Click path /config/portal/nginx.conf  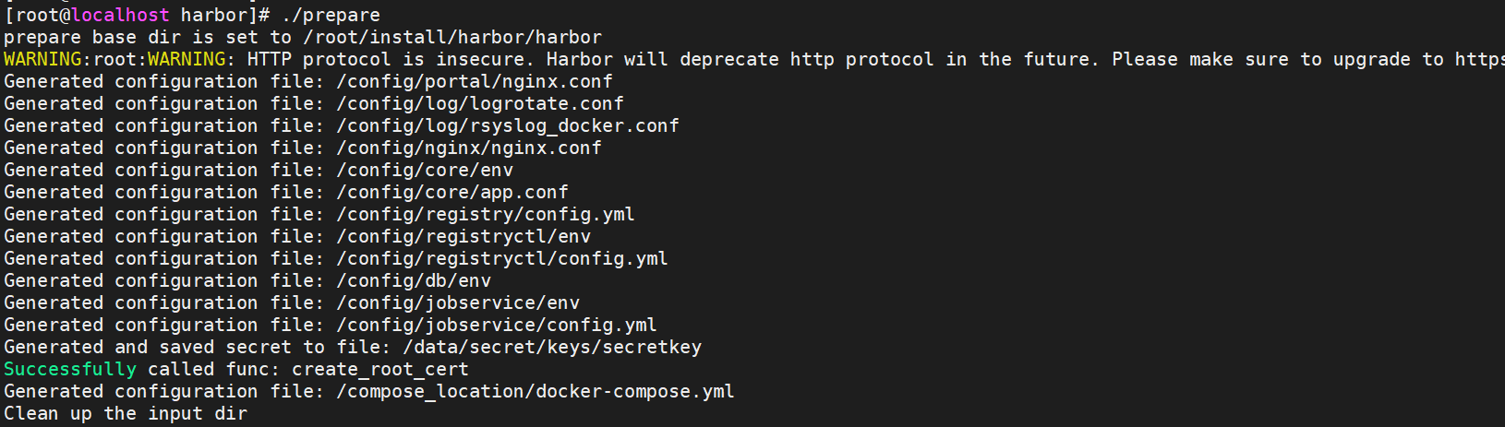pyautogui.click(x=475, y=81)
